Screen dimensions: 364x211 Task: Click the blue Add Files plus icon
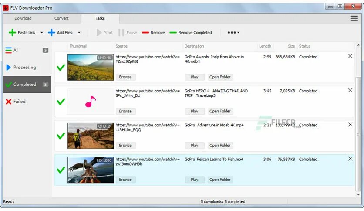[51, 33]
